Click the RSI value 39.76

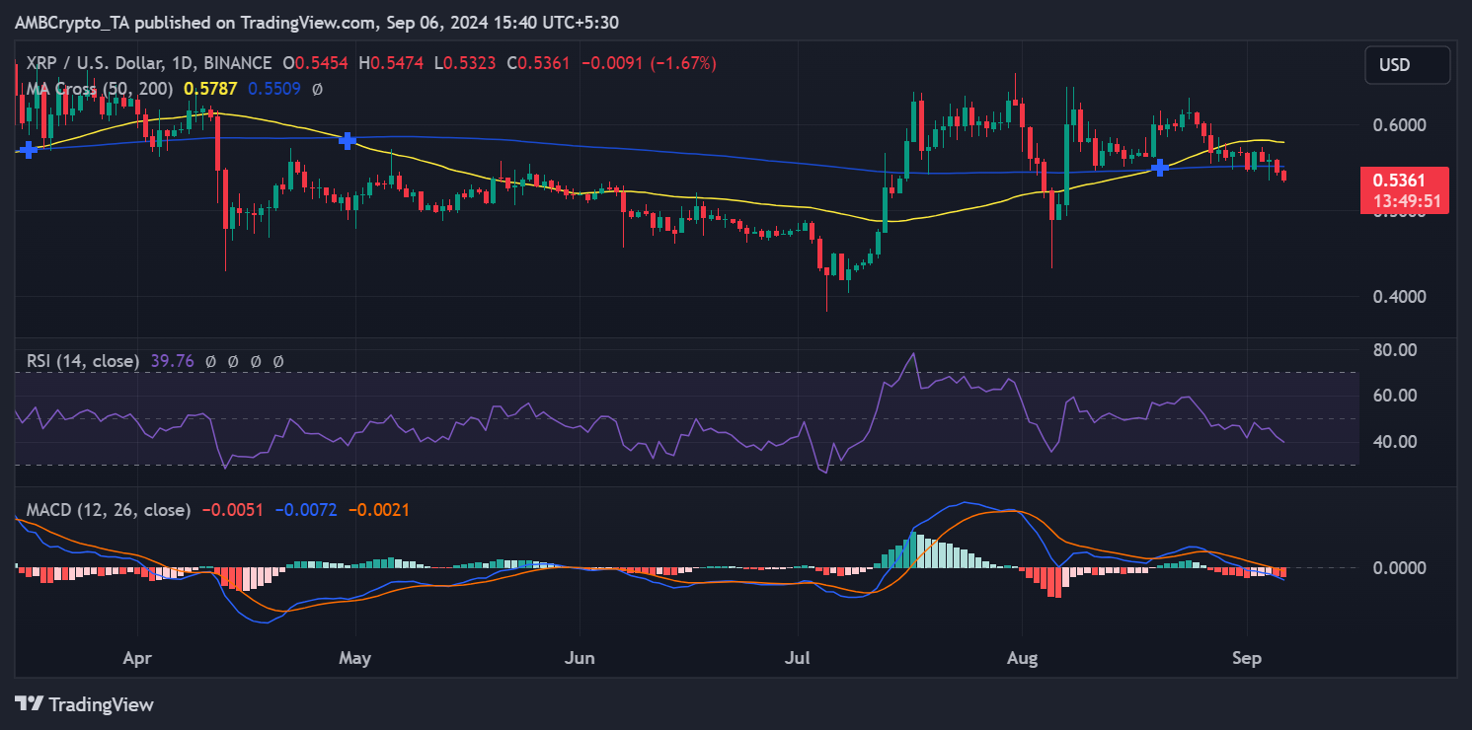coord(173,362)
